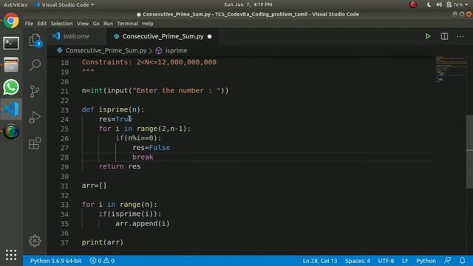Screen dimensions: 473x266
Task: Open the editor More Actions ellipsis menu
Action: point(460,36)
